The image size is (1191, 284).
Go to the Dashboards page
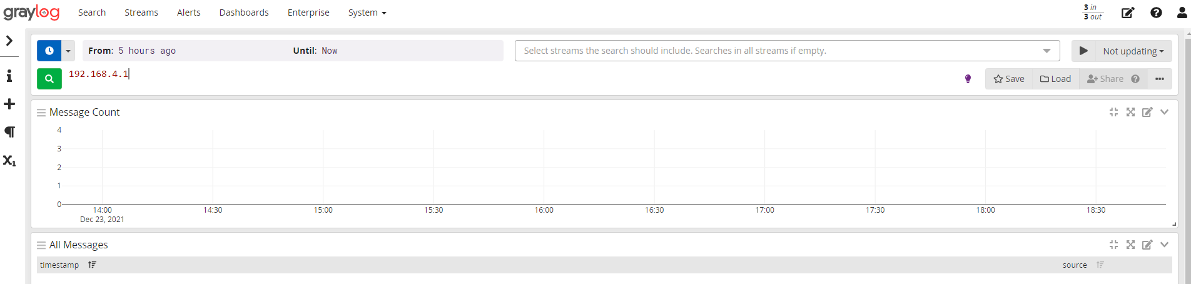[x=244, y=13]
